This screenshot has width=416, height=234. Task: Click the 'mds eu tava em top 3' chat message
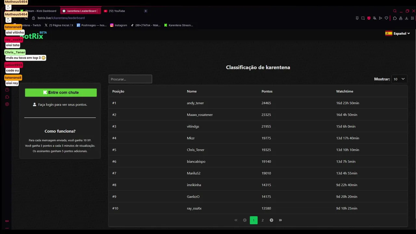coord(26,58)
